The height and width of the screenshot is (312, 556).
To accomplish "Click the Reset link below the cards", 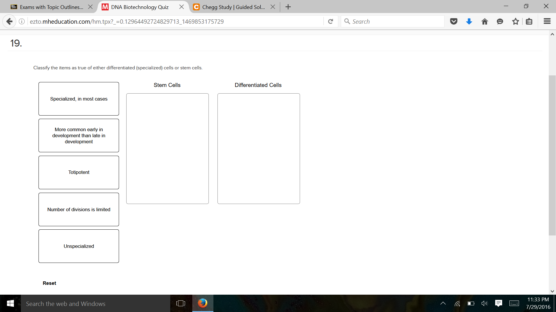I will point(49,283).
